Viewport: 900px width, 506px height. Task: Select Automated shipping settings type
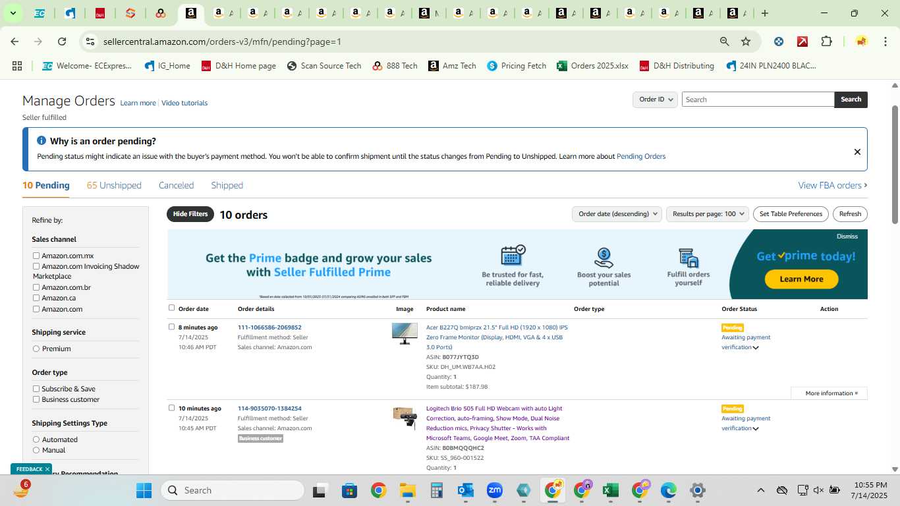point(36,439)
